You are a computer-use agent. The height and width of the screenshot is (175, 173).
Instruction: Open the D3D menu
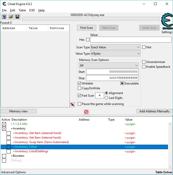32,10
